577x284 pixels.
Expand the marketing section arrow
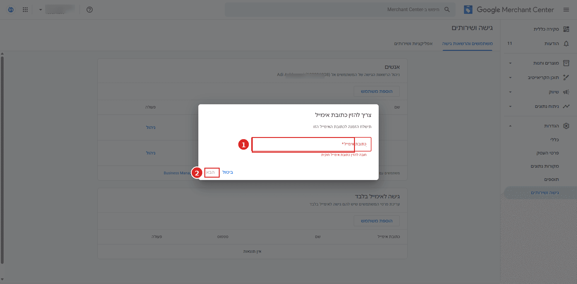point(510,92)
